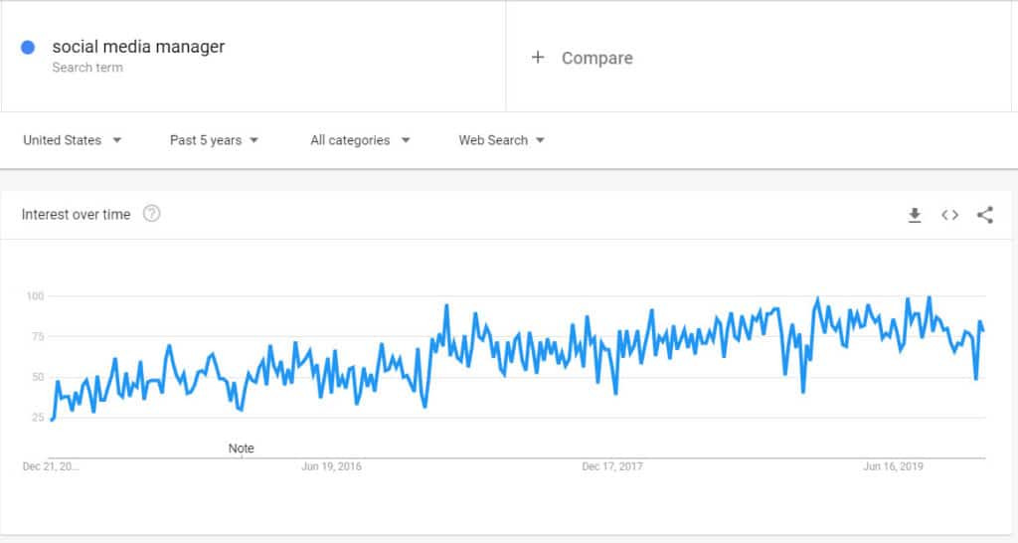Screen dimensions: 1018x543
Task: Expand the United States region dropdown
Action: (72, 140)
